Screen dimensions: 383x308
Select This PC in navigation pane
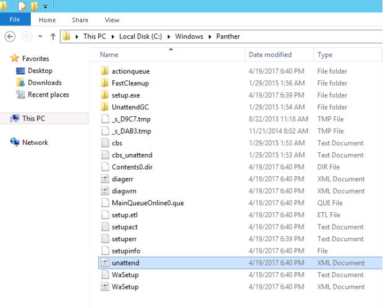pyautogui.click(x=33, y=118)
